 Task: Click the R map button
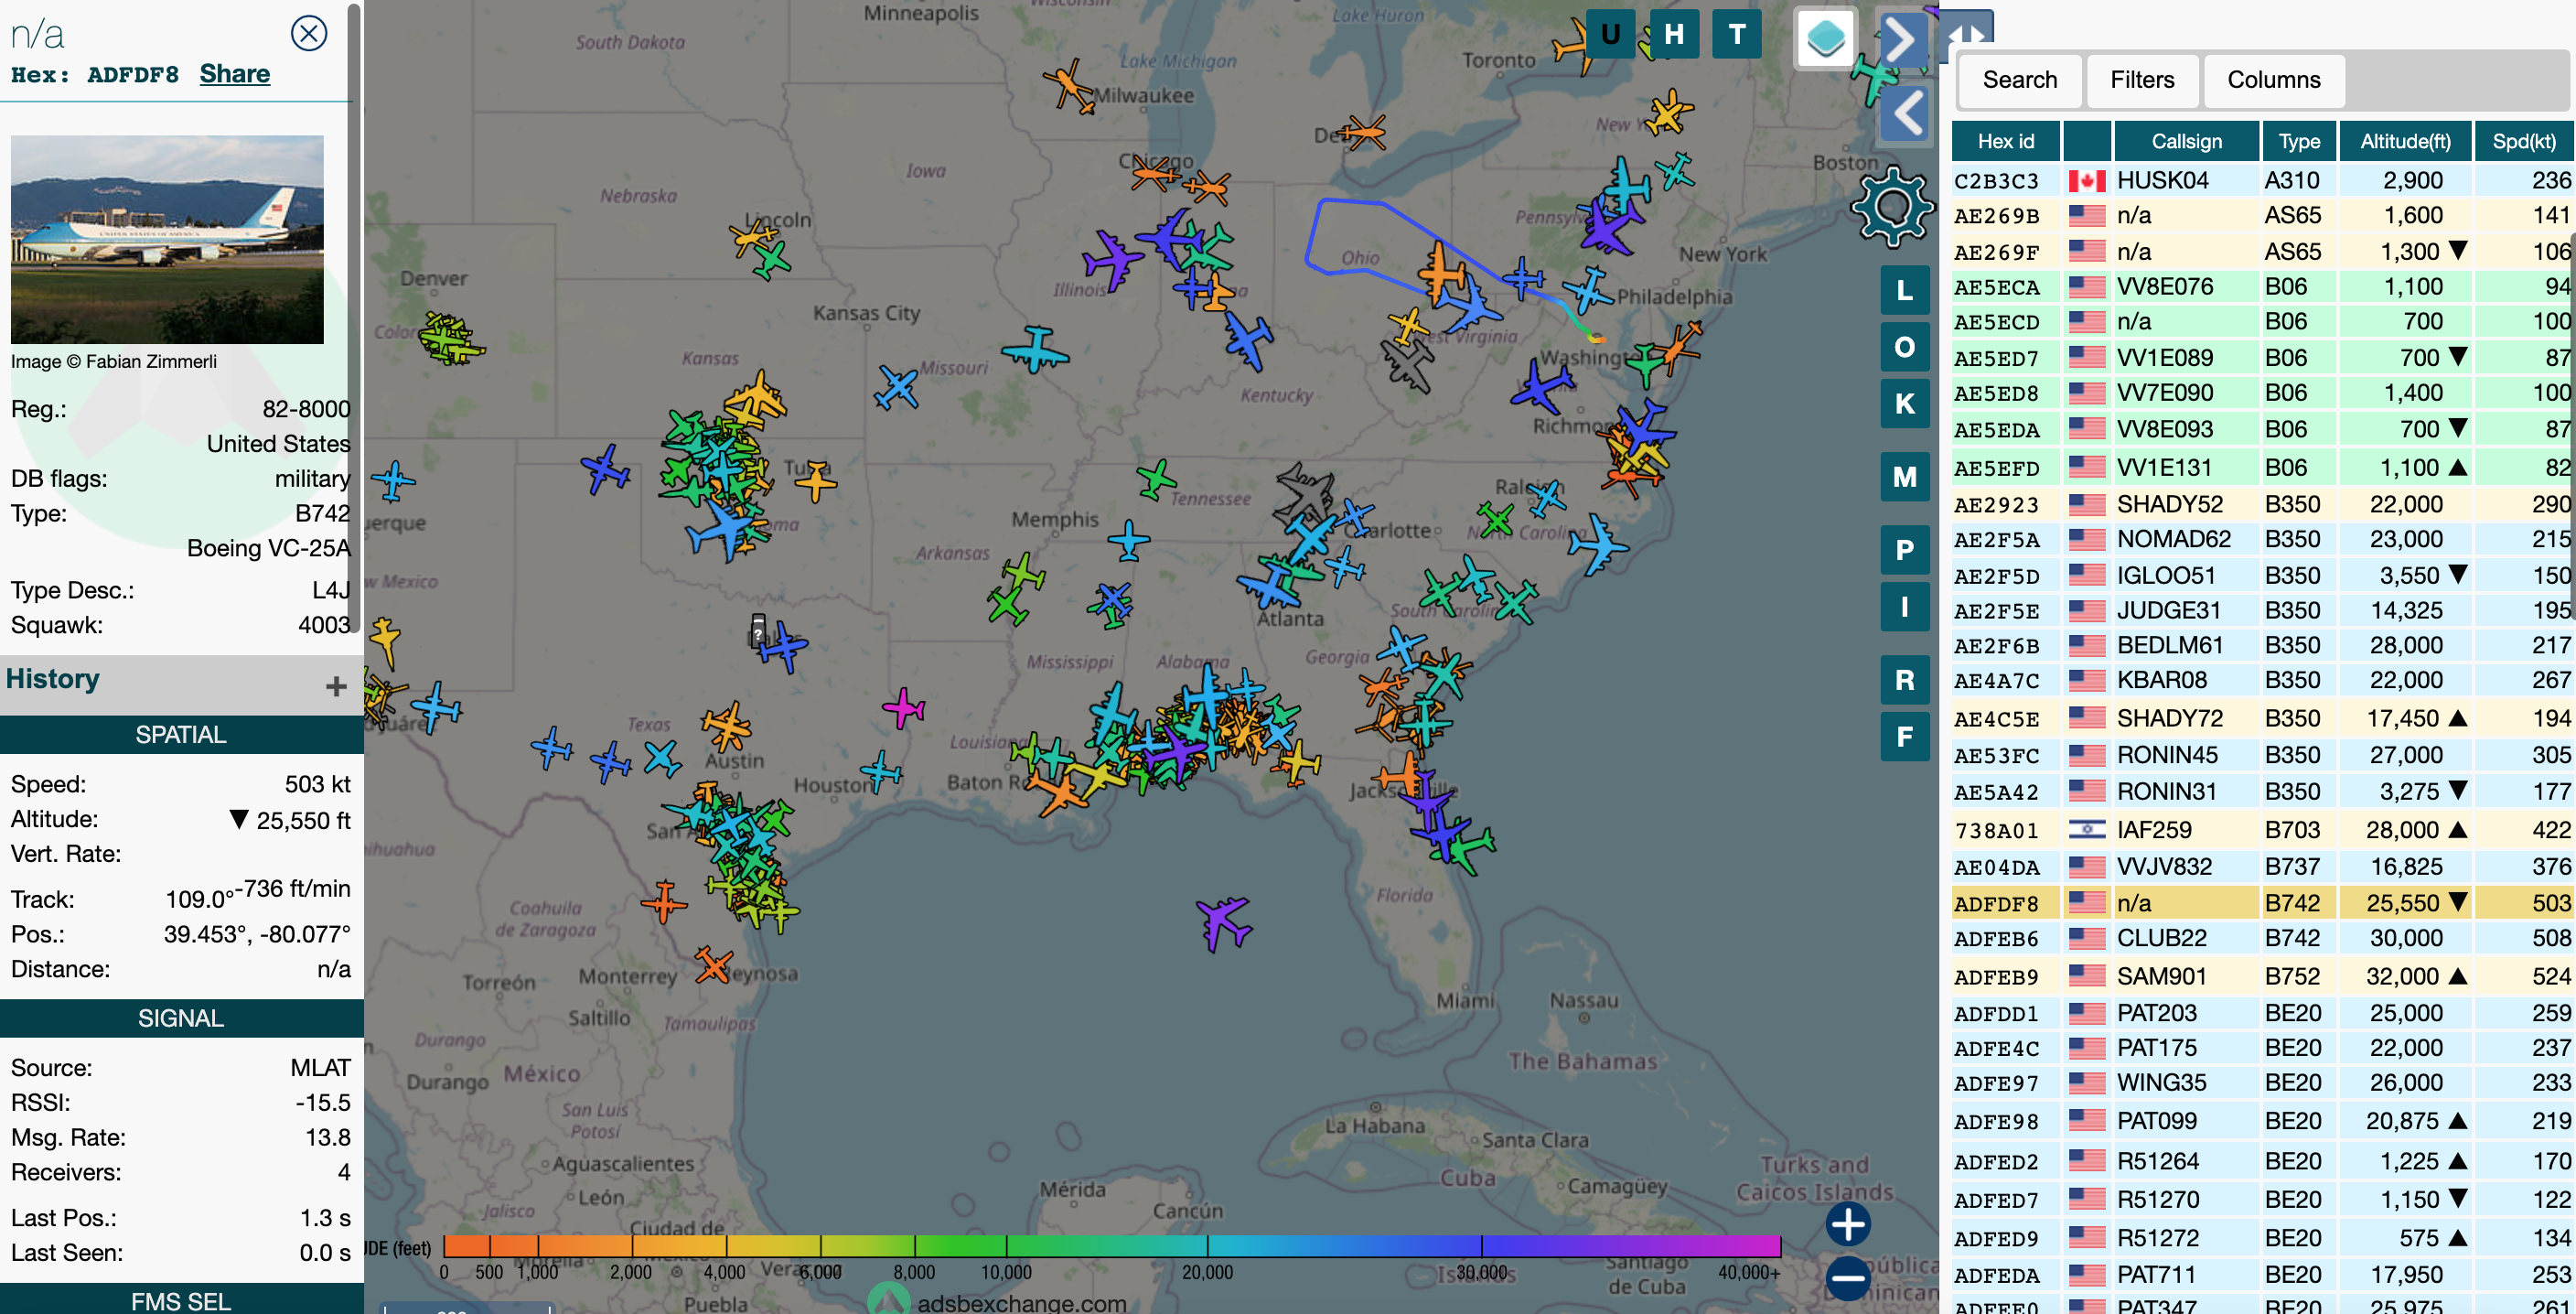pos(1905,680)
